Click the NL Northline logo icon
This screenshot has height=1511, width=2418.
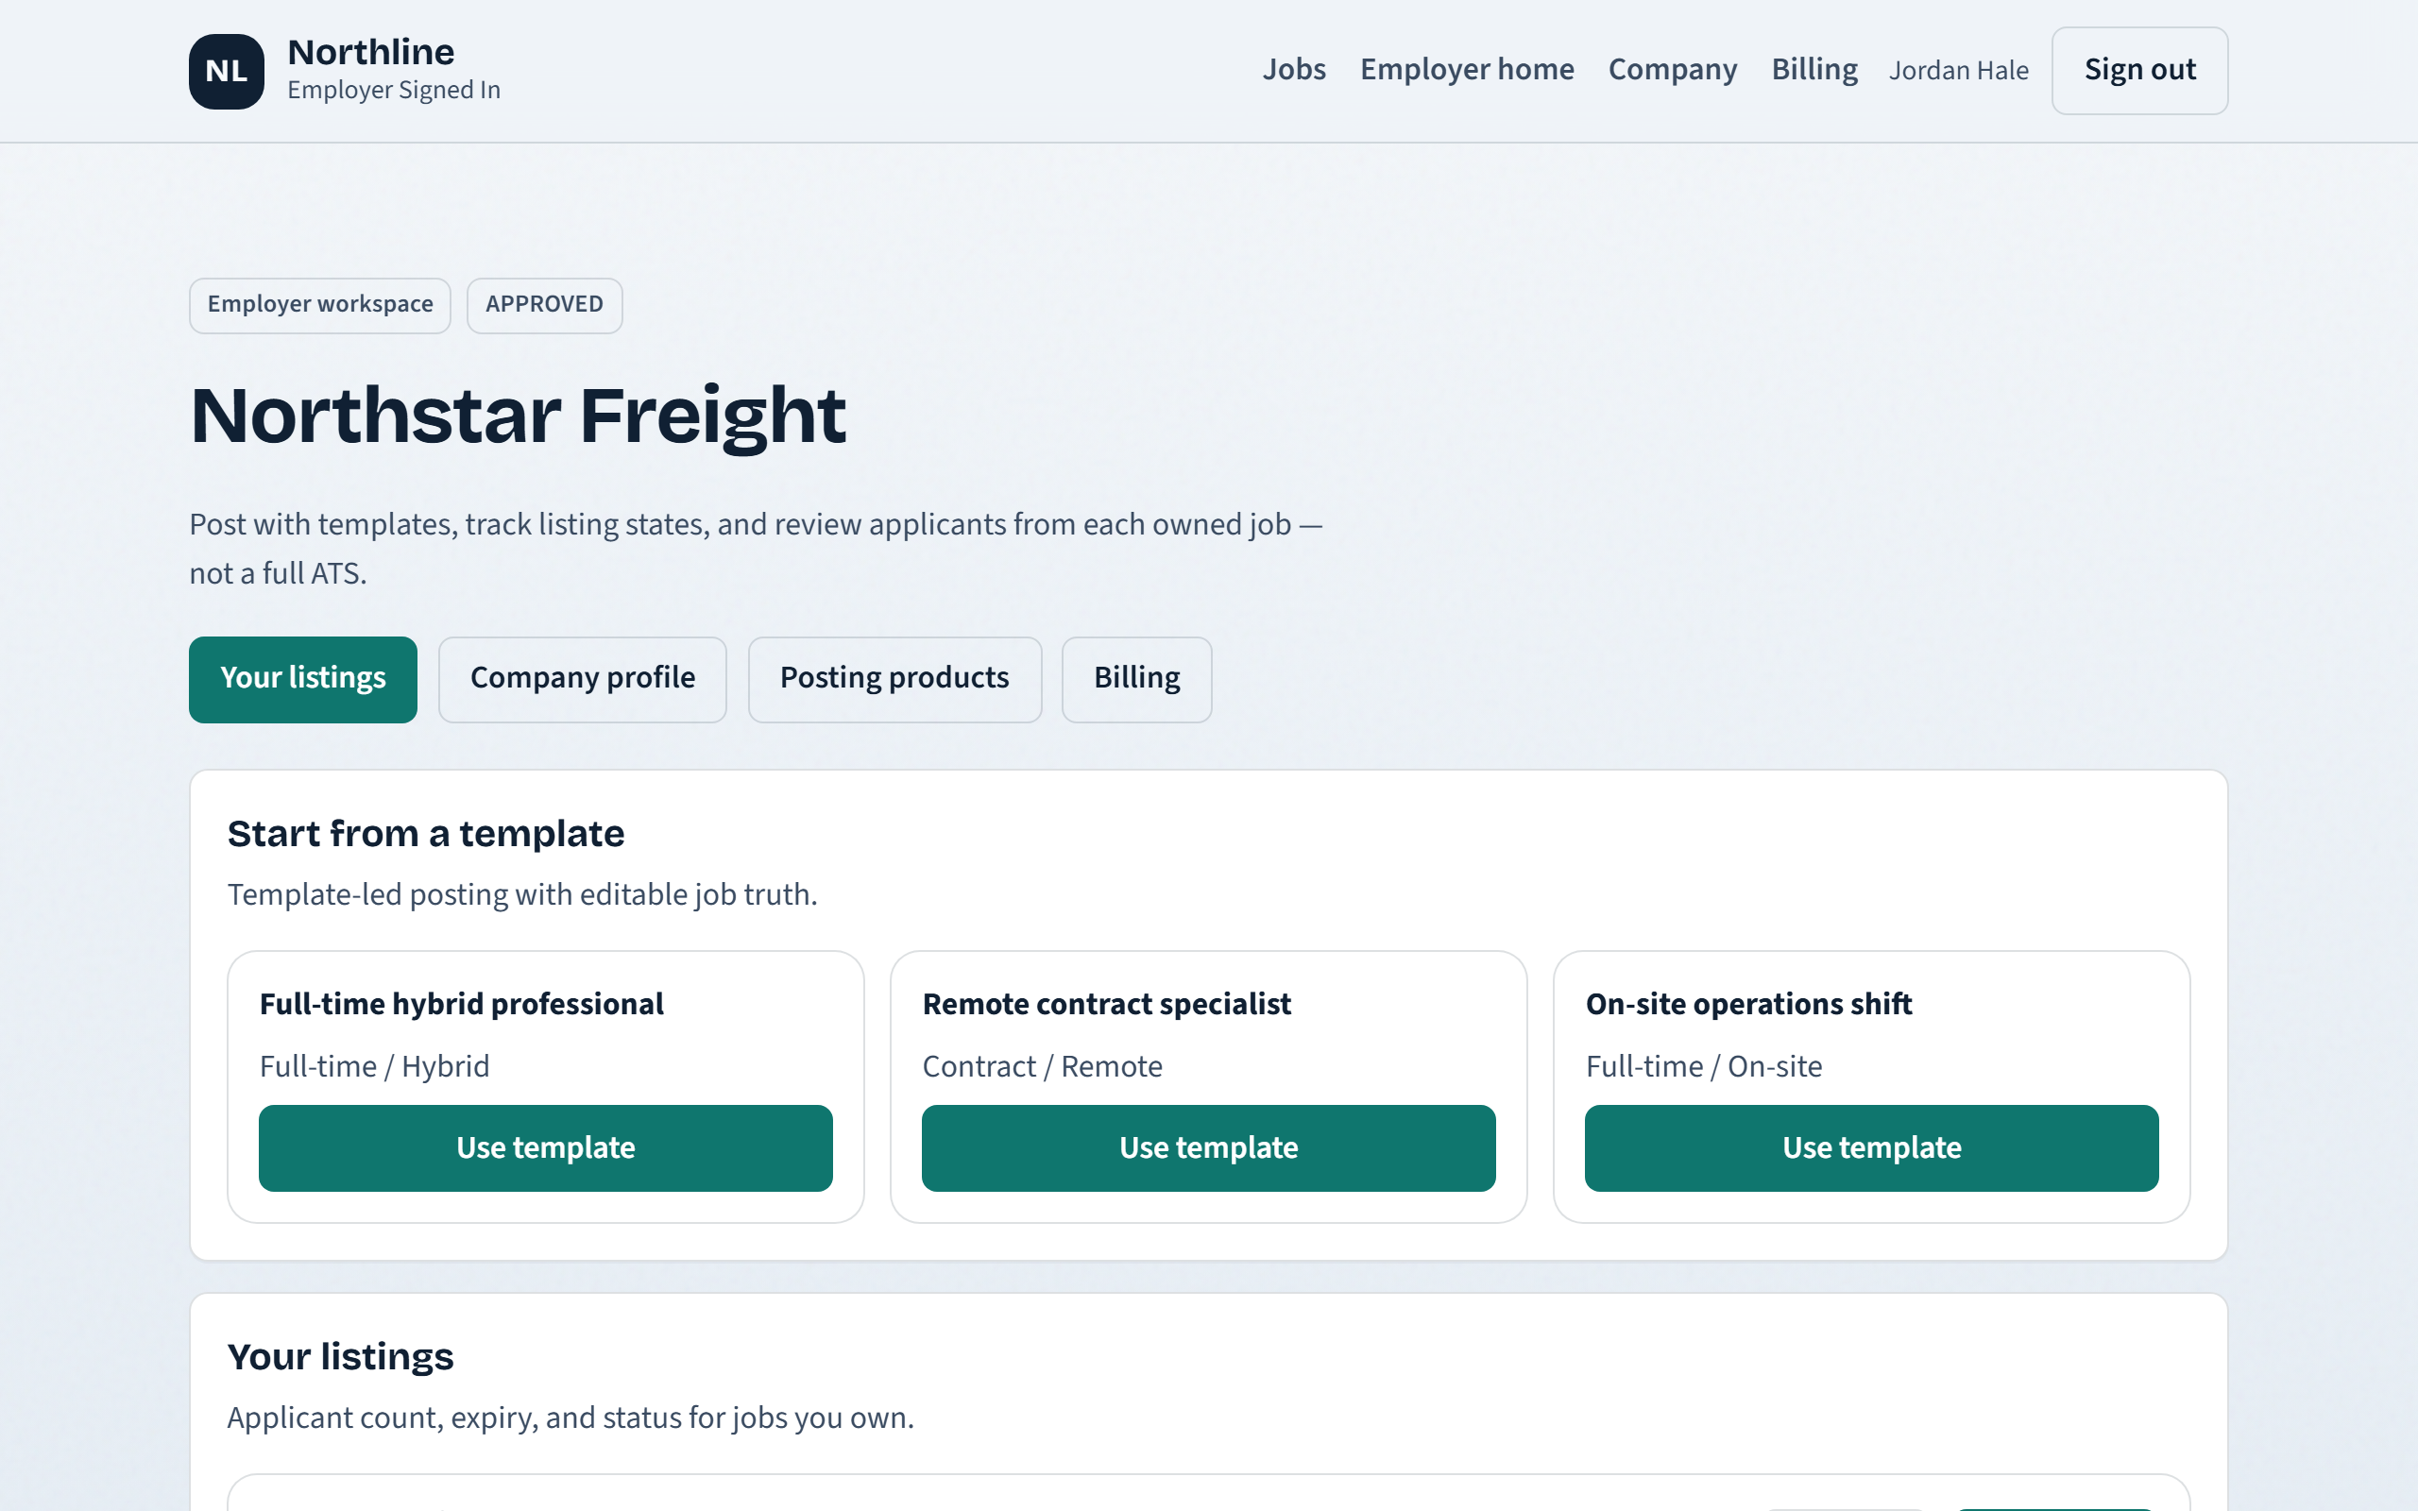point(226,71)
